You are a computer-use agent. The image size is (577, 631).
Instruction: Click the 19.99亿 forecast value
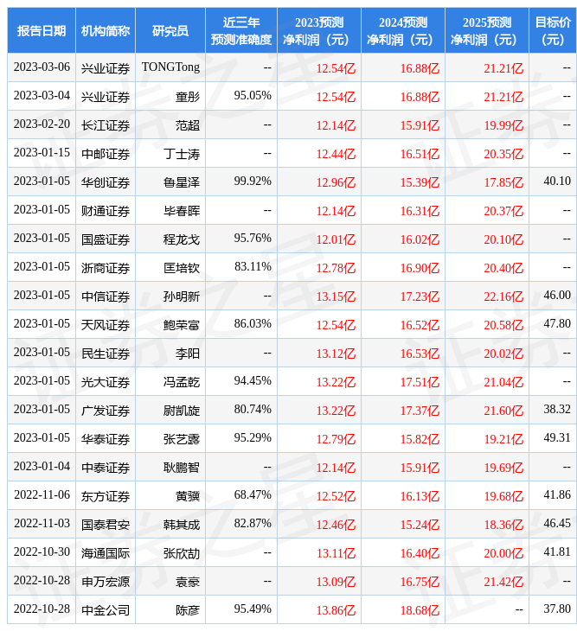503,125
